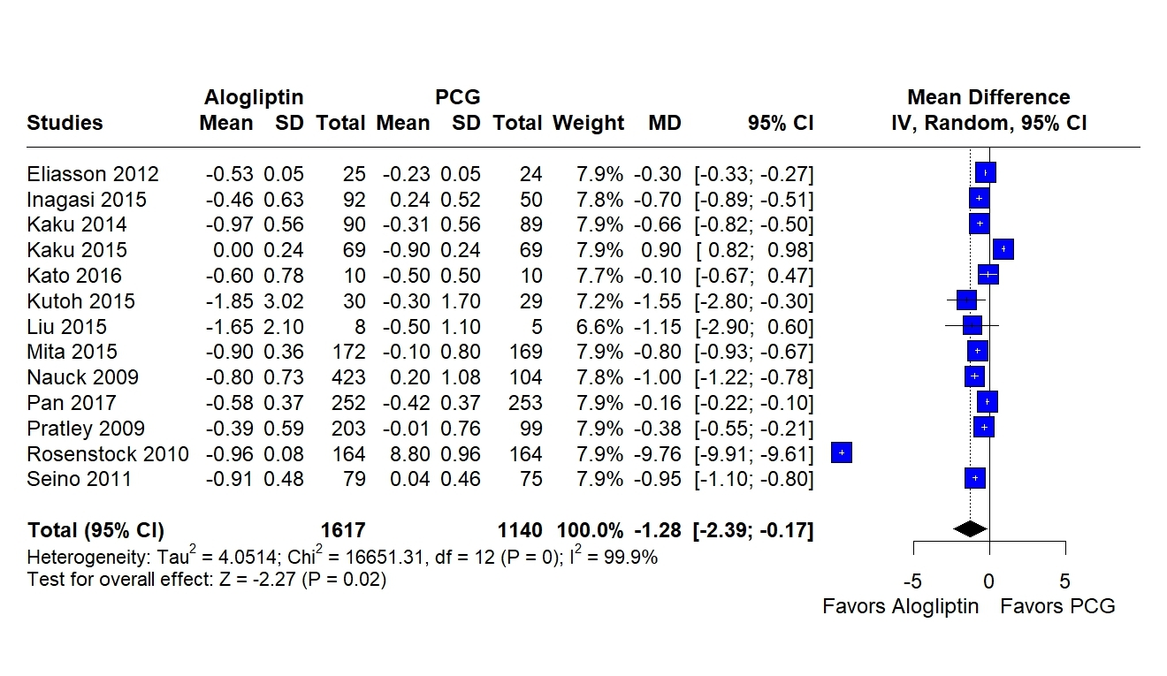Select the Heterogeneity statistics line

[342, 558]
